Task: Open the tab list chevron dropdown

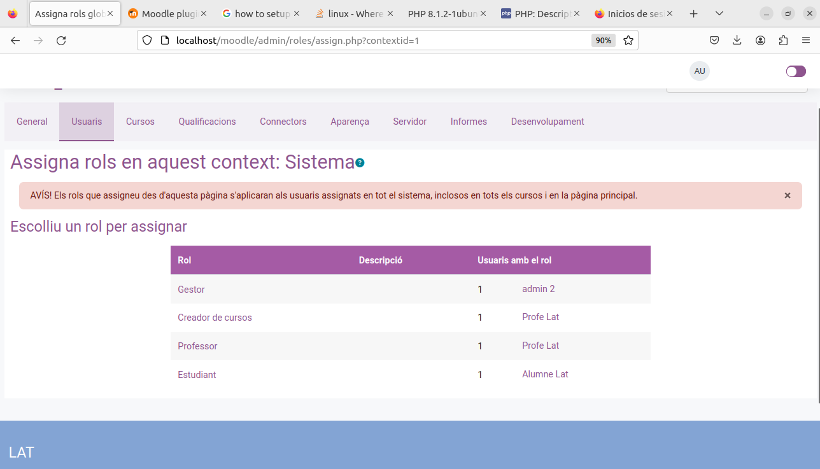Action: tap(719, 13)
